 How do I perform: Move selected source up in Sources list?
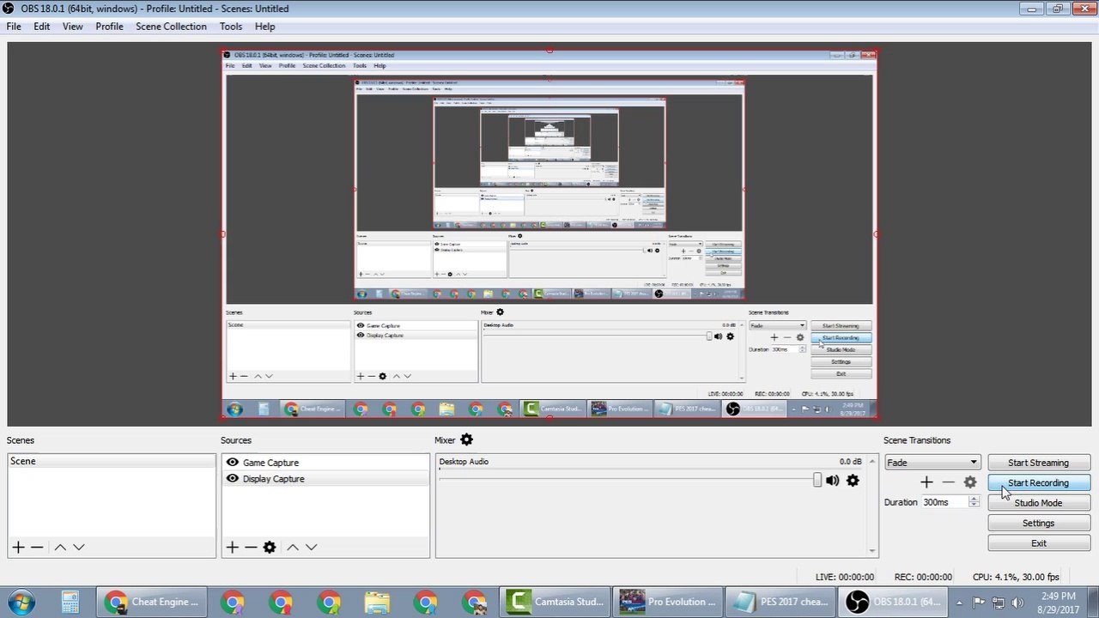click(x=293, y=547)
